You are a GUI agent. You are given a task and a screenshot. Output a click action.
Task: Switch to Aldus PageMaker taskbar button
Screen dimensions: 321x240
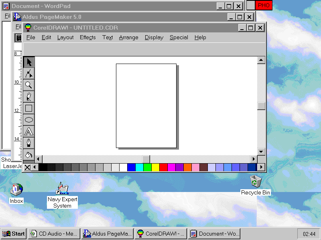[x=107, y=234]
